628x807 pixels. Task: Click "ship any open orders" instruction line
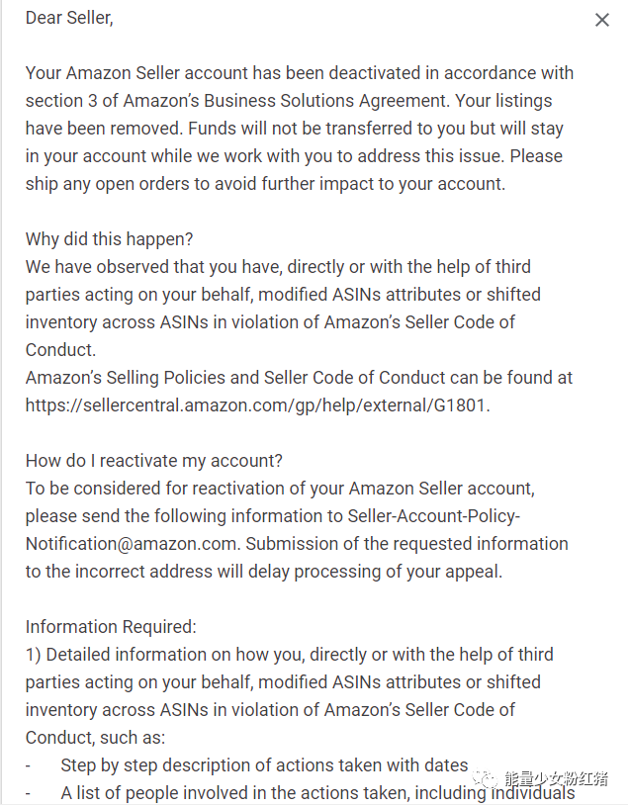pyautogui.click(x=265, y=184)
